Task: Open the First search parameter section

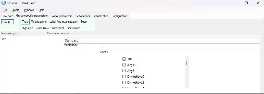Action: [x=73, y=28]
